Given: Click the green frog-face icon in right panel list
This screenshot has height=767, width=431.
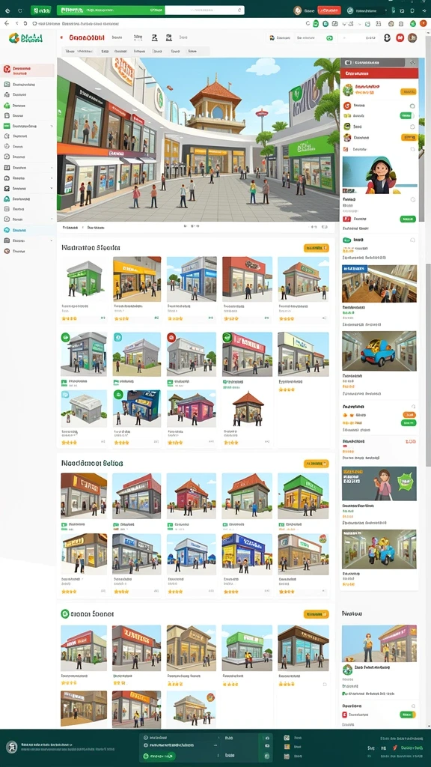Looking at the screenshot, I should [x=347, y=127].
